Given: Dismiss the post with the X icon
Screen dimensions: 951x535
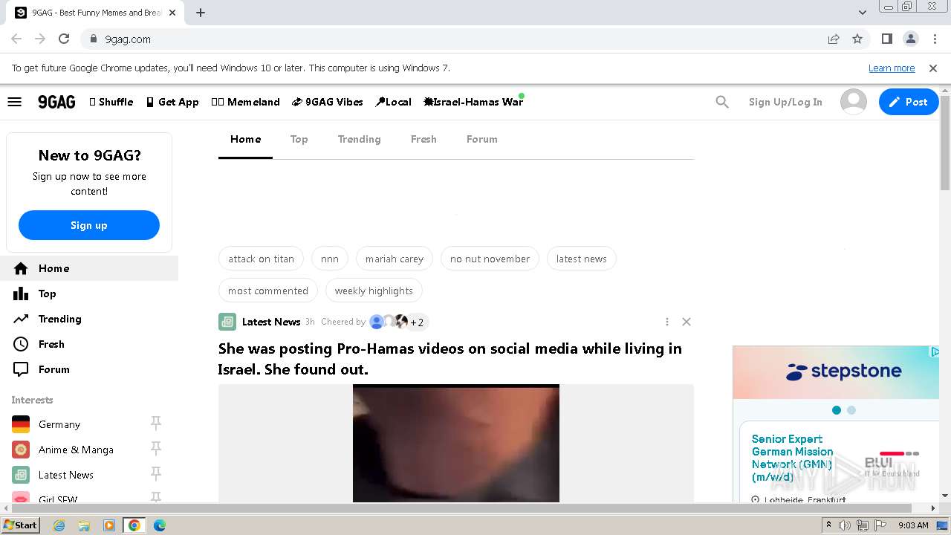Looking at the screenshot, I should tap(687, 322).
